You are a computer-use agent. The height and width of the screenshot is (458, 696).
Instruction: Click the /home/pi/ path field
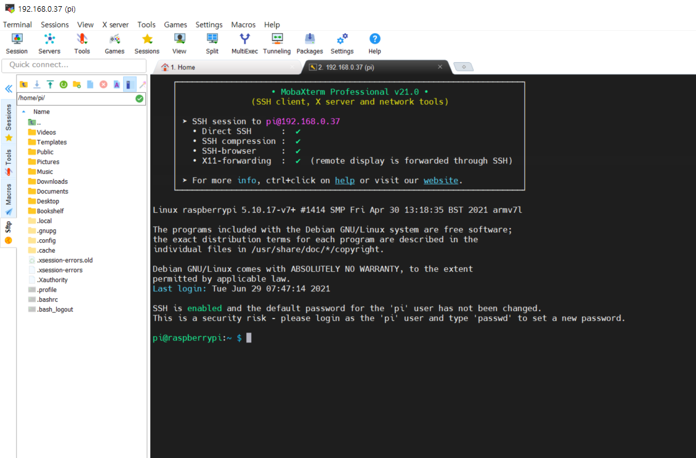(76, 98)
